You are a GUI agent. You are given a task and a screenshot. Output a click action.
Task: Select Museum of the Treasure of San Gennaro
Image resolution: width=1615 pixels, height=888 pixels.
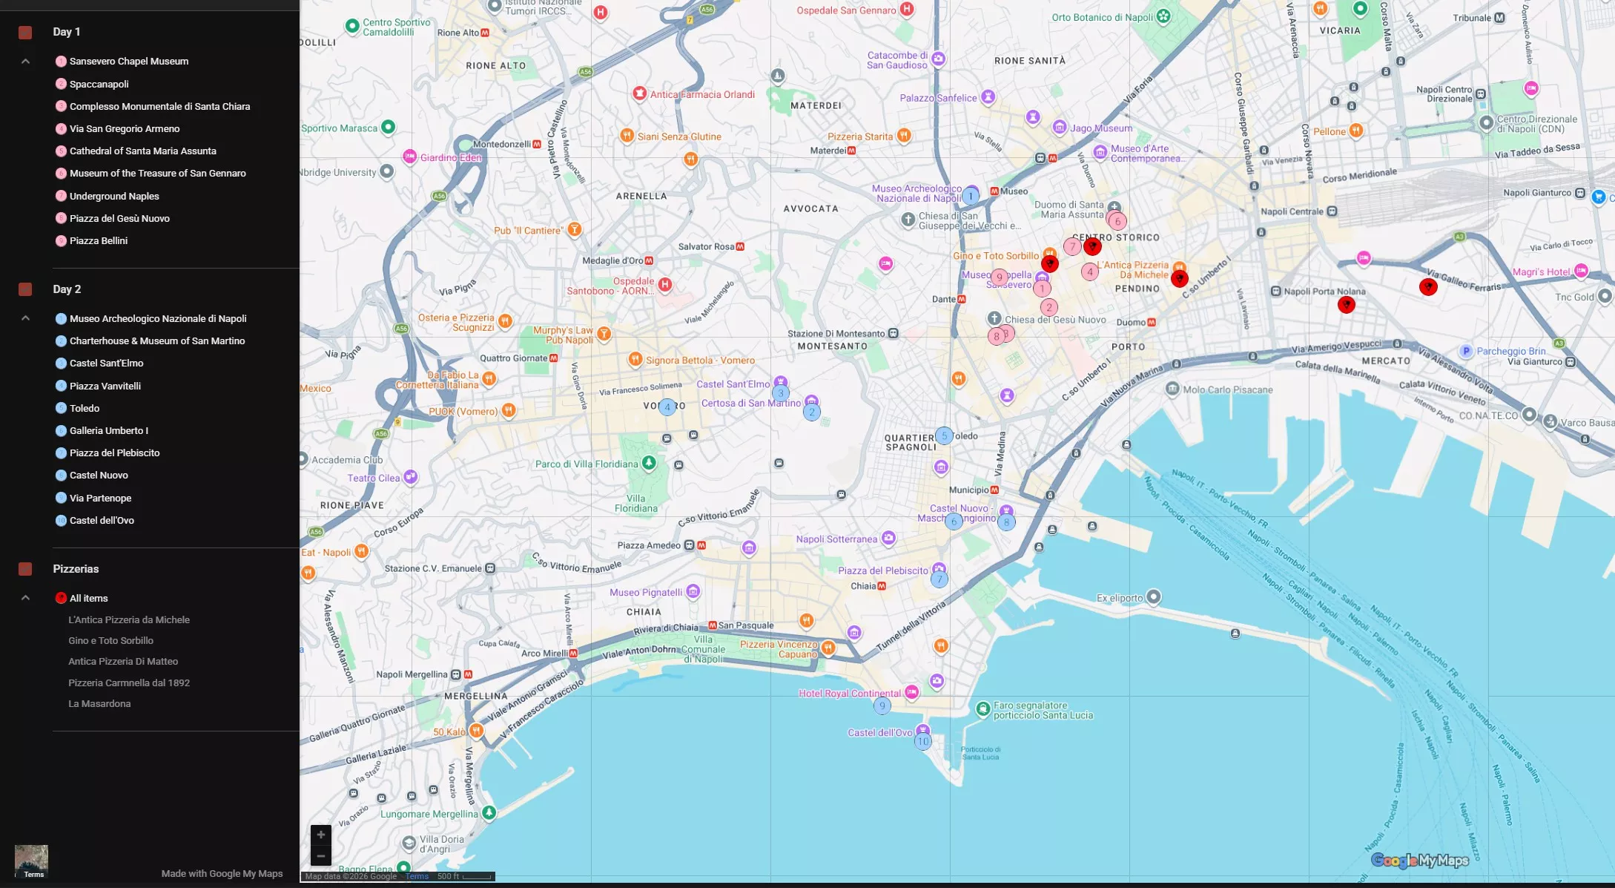(x=158, y=173)
